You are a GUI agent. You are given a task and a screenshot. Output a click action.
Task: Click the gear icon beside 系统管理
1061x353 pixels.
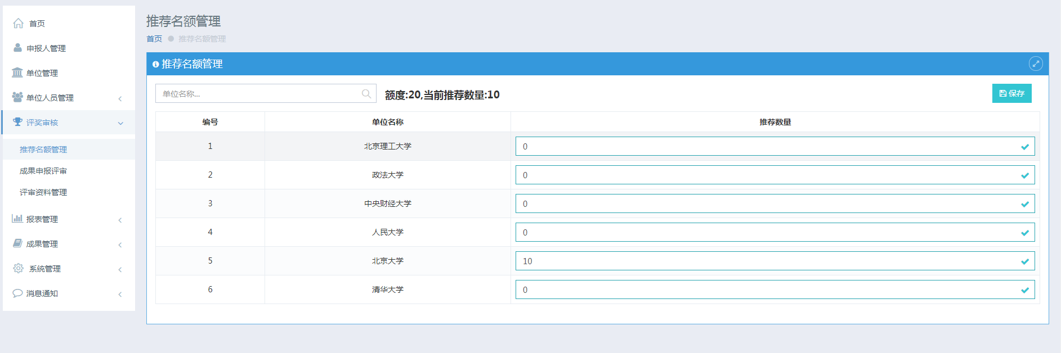[x=18, y=268]
